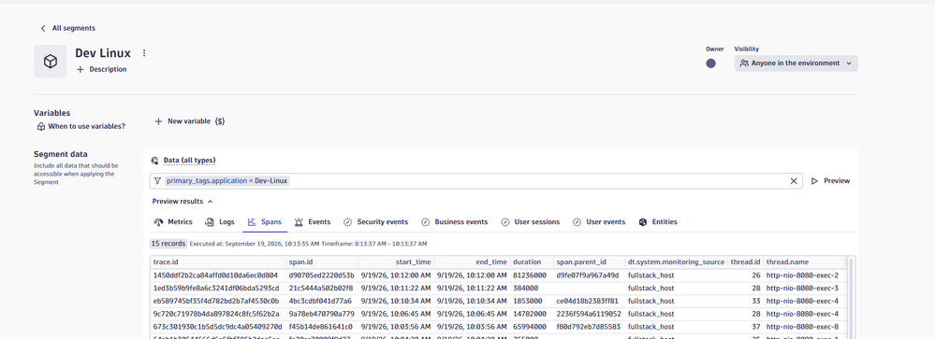
Task: Sort by the duration column header
Action: click(532, 261)
